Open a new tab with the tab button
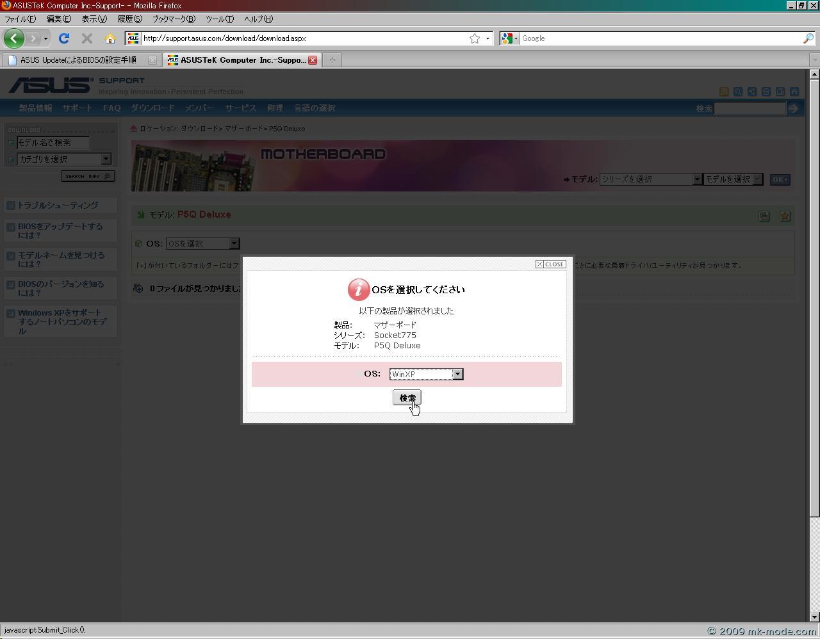 (332, 60)
